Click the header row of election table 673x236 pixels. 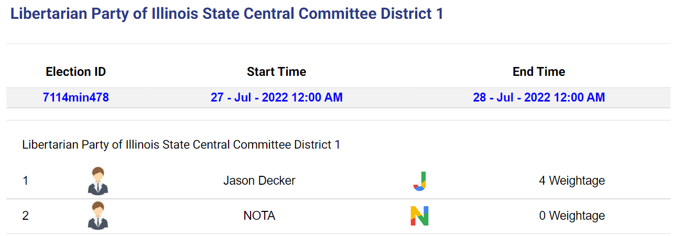click(x=338, y=72)
